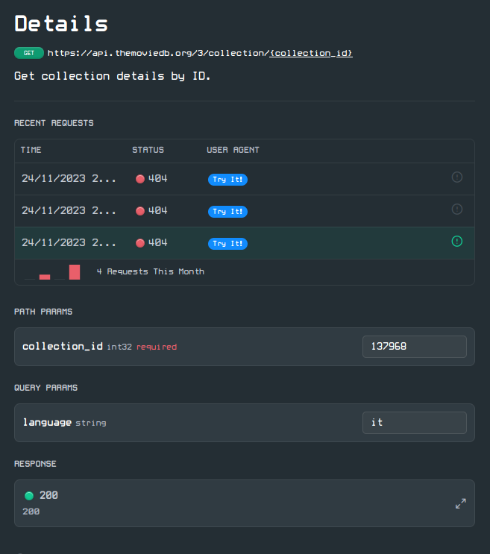This screenshot has height=554, width=490.
Task: Expand the 200 response with the arrows icon
Action: 461,503
